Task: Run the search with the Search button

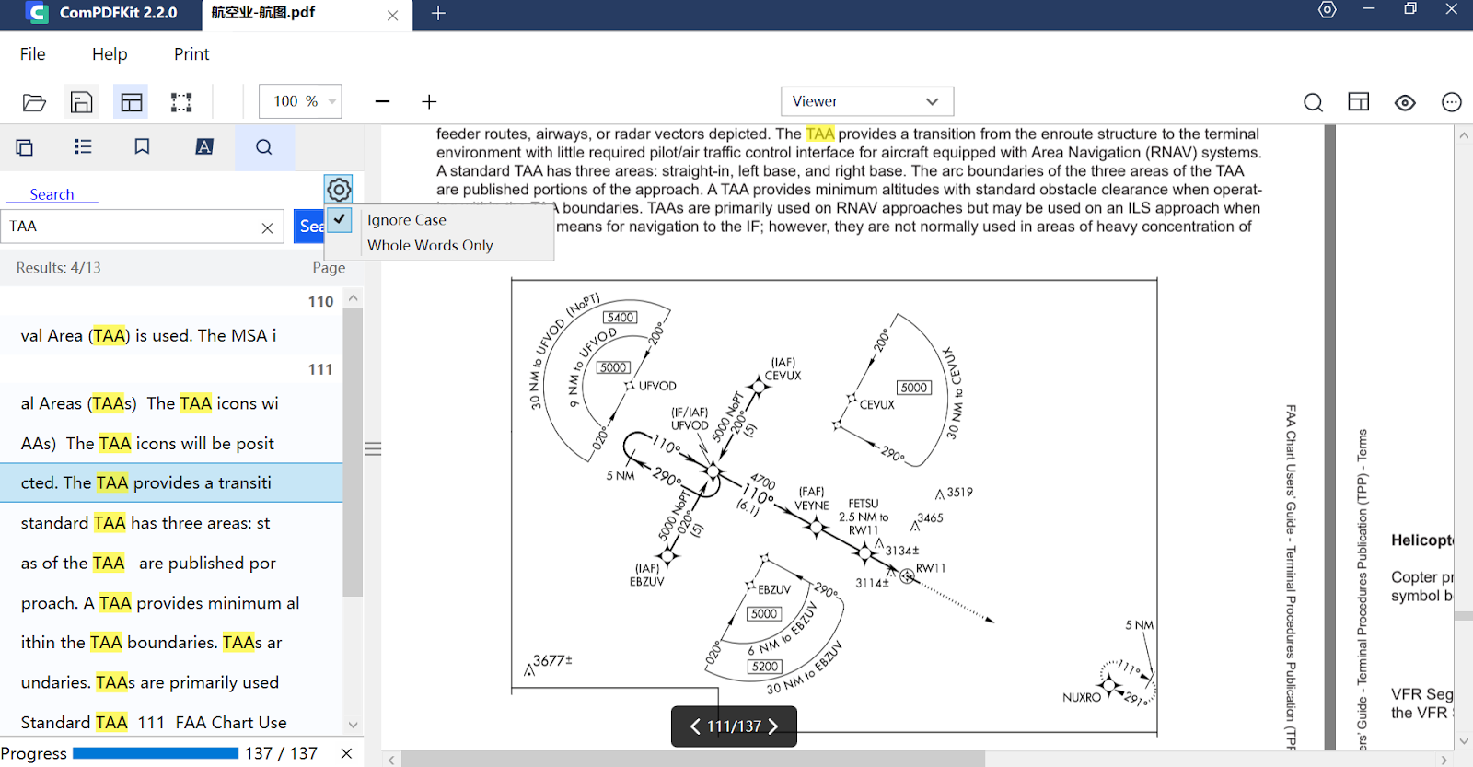Action: (x=310, y=227)
